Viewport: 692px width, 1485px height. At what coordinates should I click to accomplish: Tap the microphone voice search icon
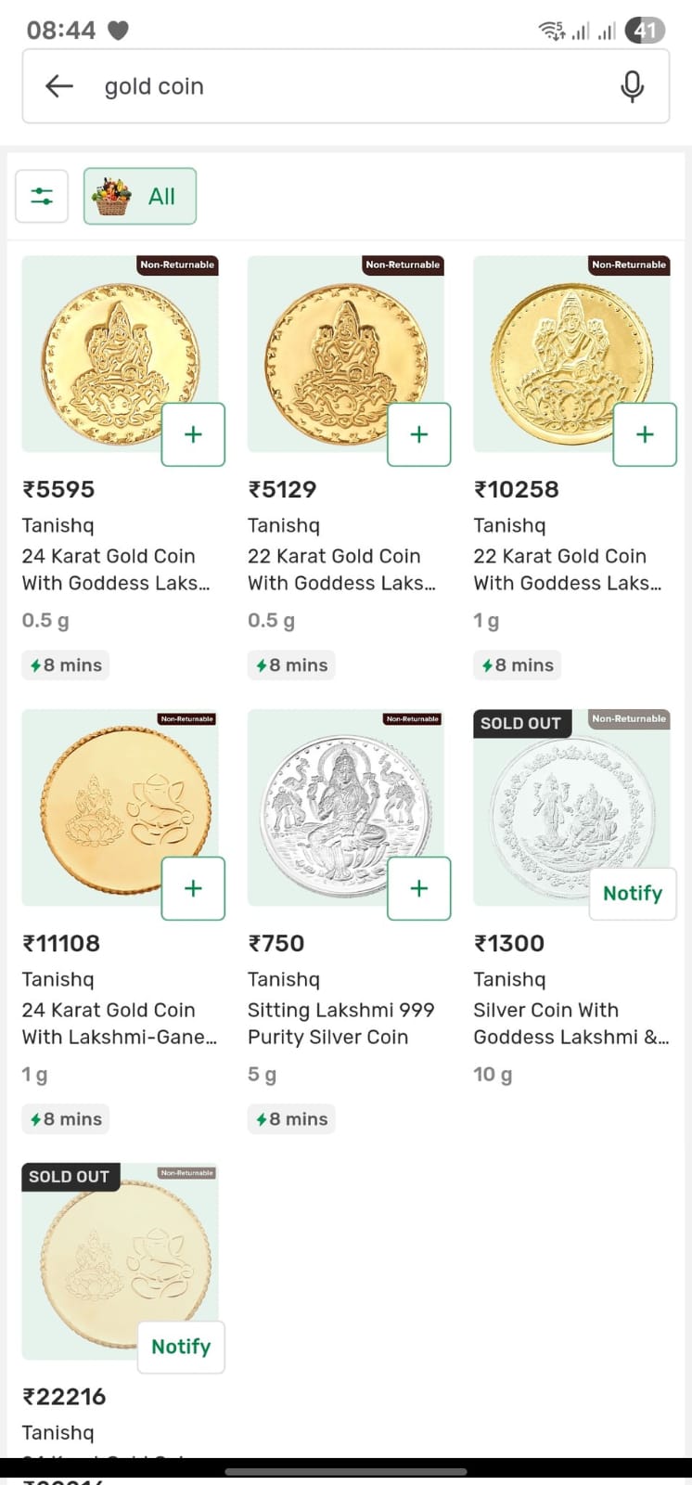click(x=632, y=86)
